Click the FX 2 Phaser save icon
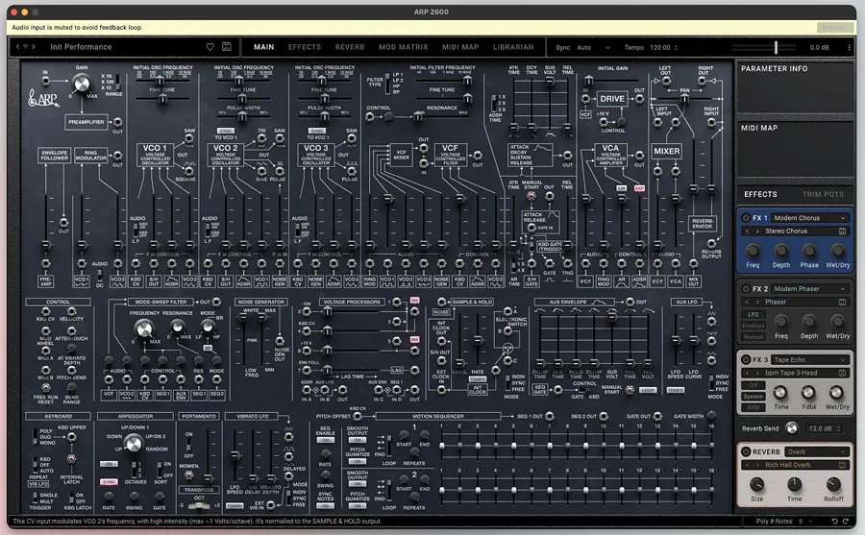Screen dimensions: 865x535 pos(842,302)
